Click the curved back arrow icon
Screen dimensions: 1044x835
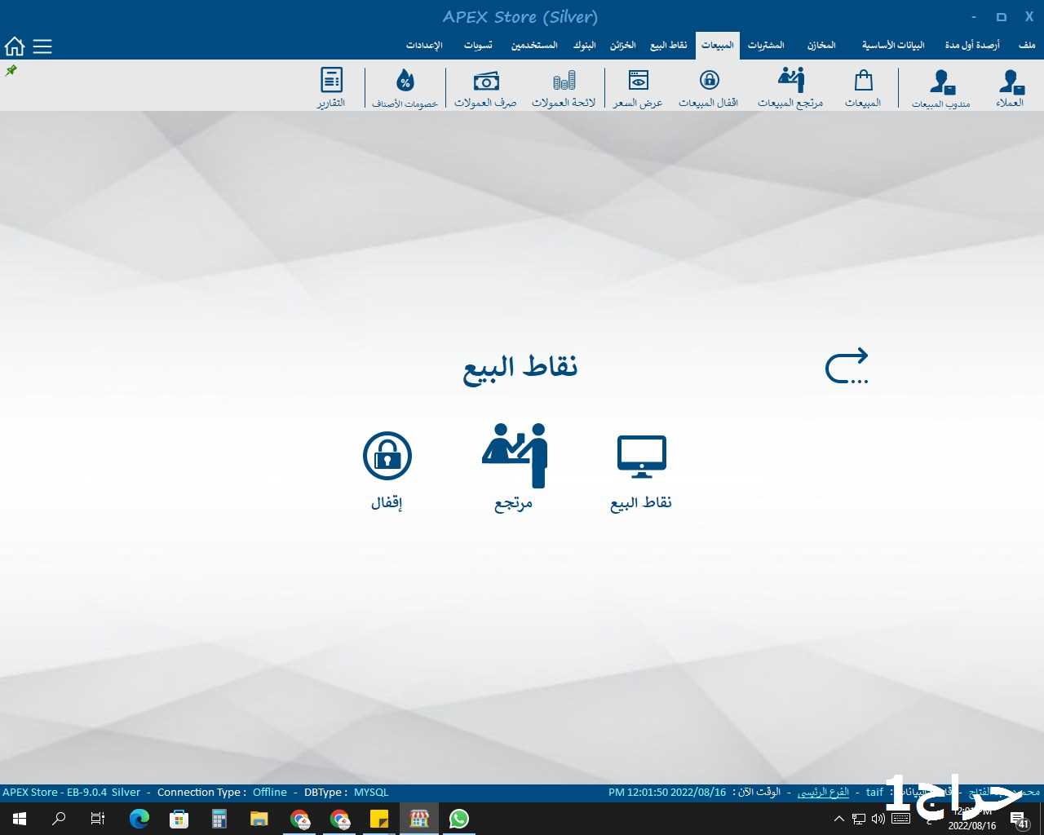tap(847, 366)
